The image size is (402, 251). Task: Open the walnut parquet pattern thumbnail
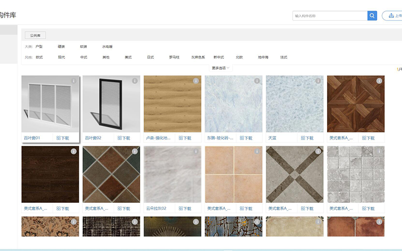(x=356, y=104)
